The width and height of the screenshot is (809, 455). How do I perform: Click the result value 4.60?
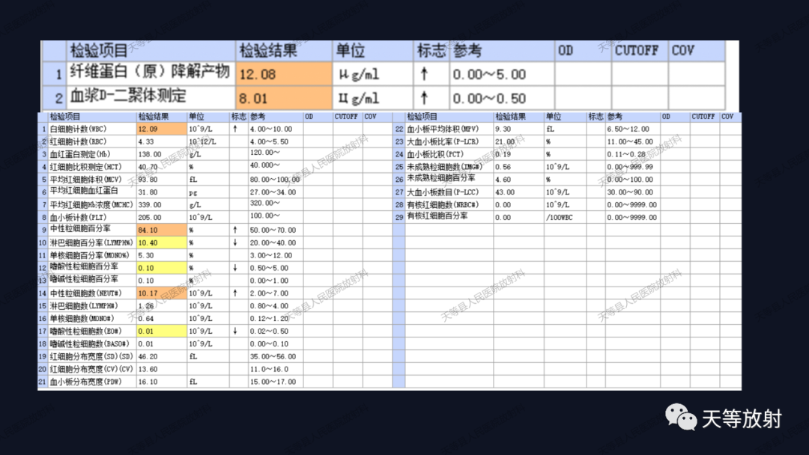[x=503, y=180]
